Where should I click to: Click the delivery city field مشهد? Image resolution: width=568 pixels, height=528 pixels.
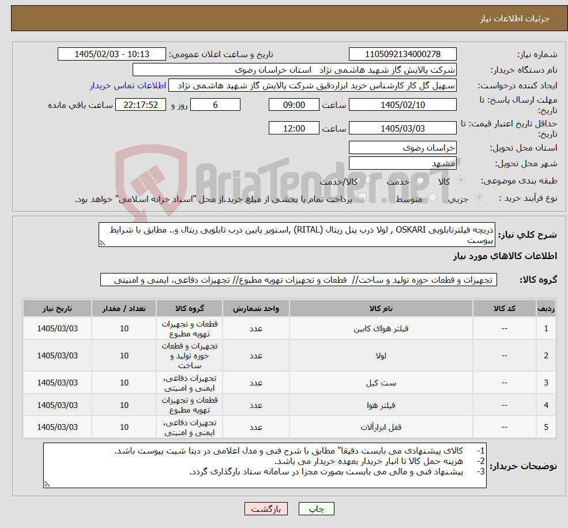coord(403,163)
